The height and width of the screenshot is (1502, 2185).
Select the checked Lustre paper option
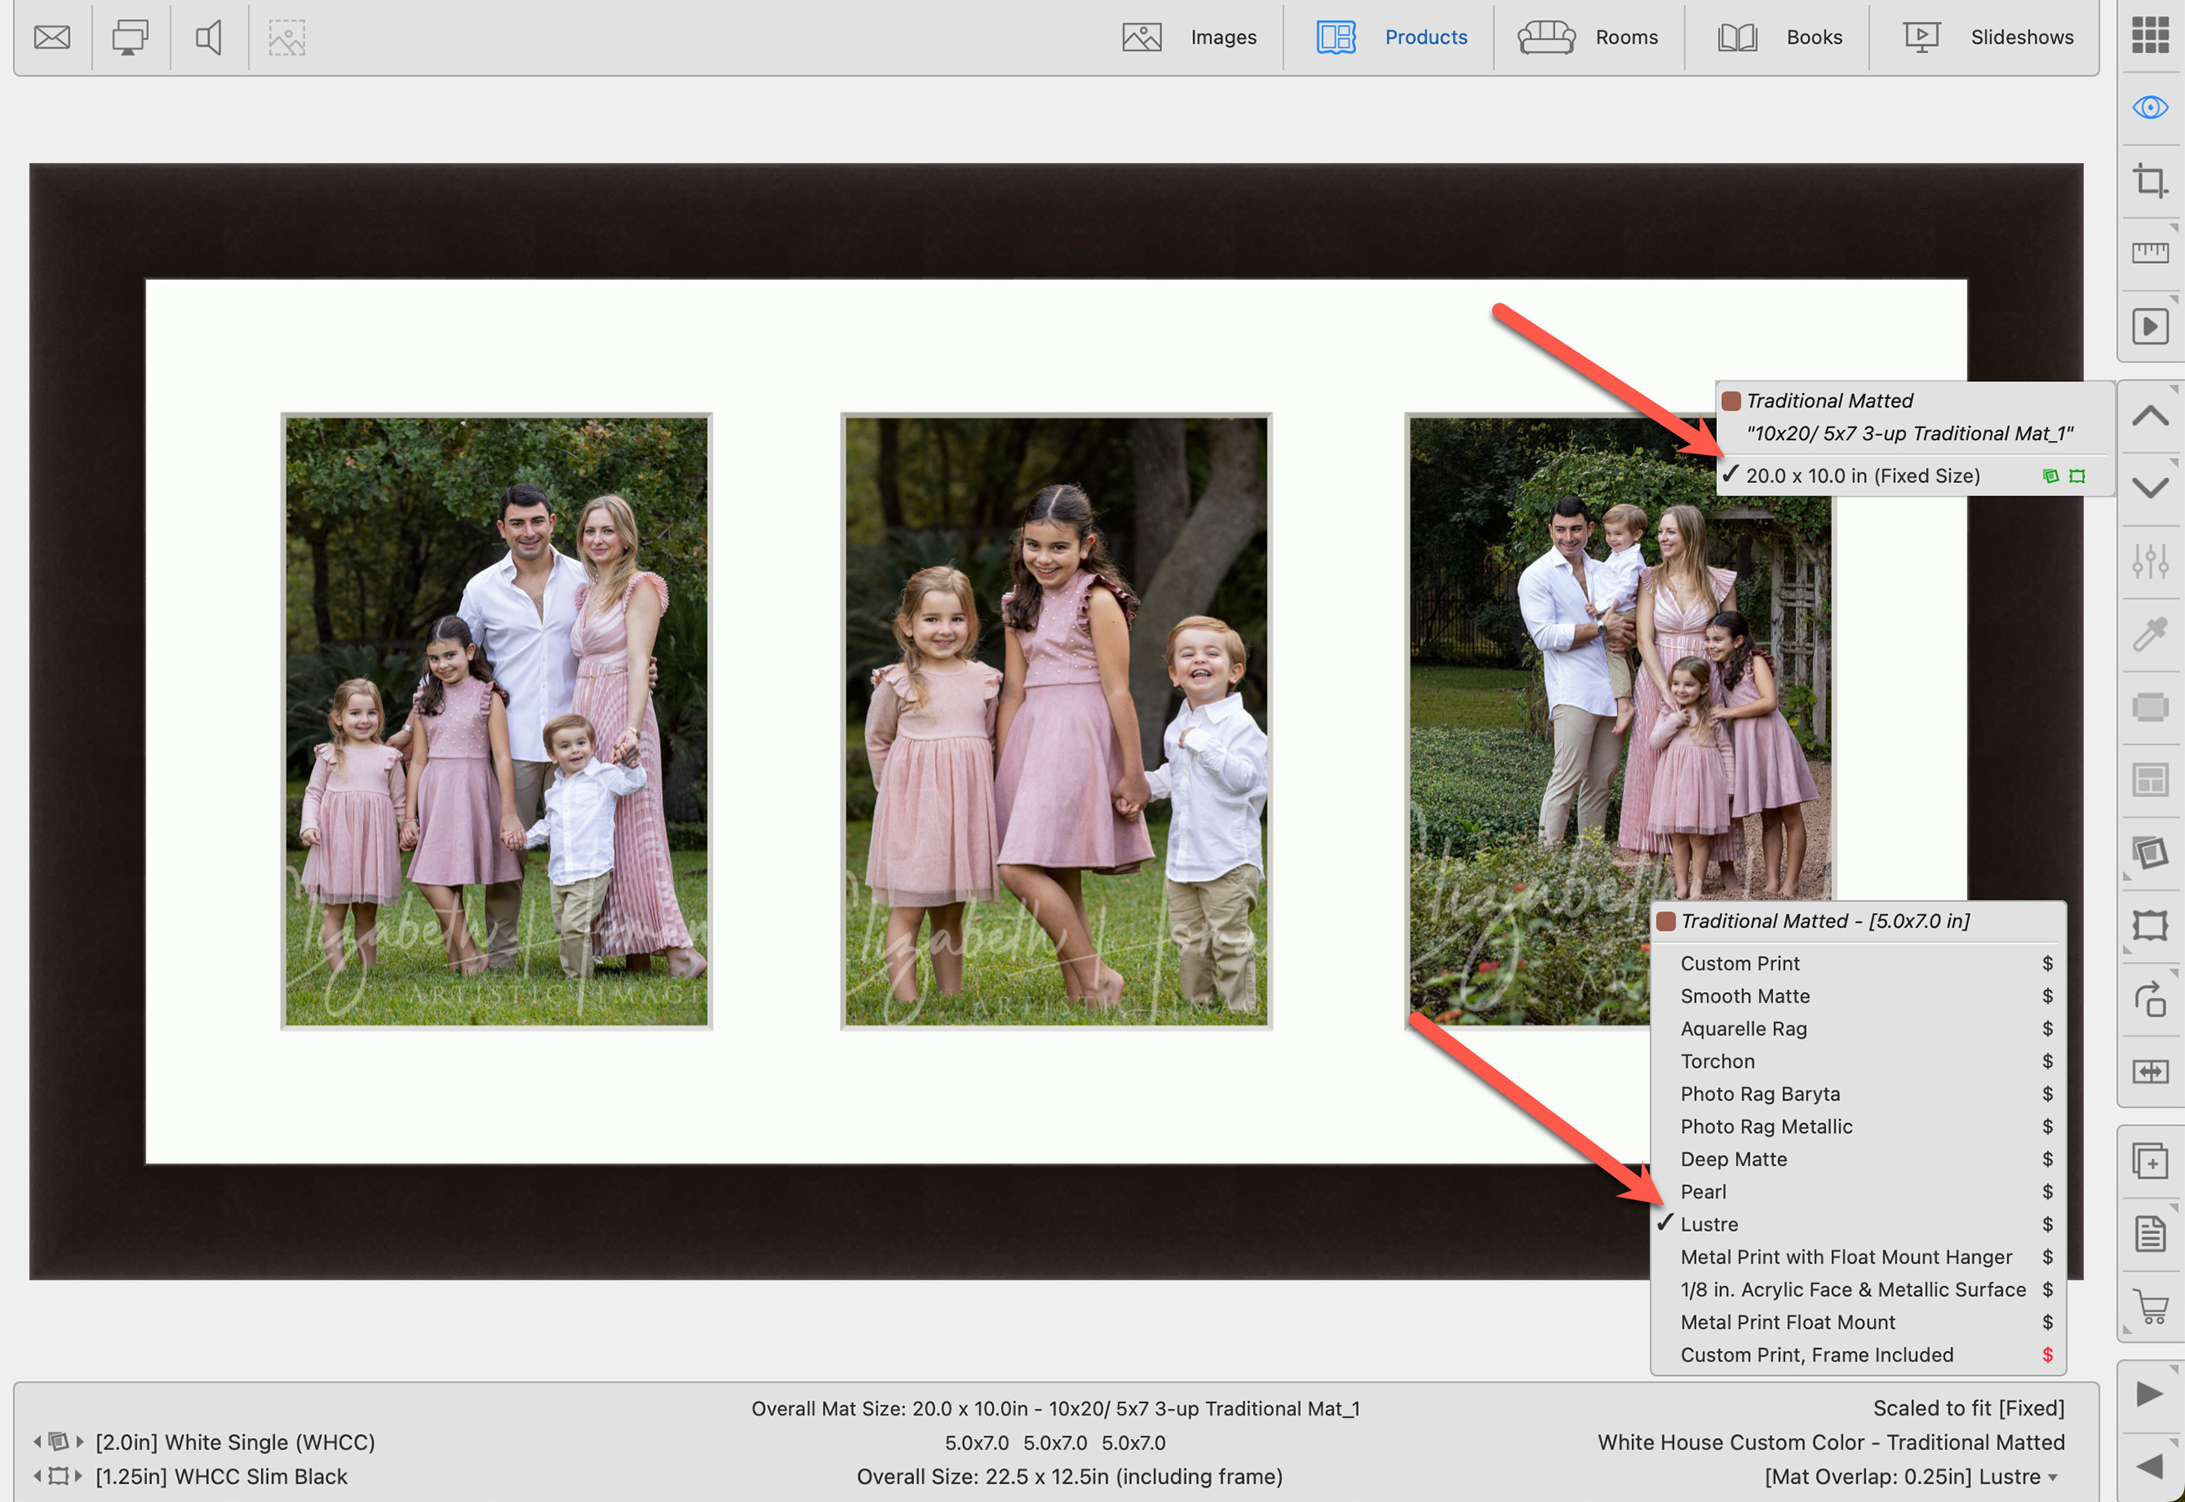point(1709,1225)
